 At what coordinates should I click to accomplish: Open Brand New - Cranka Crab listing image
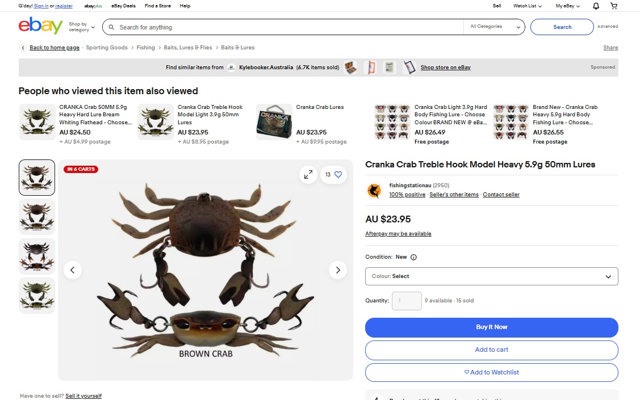coord(511,122)
